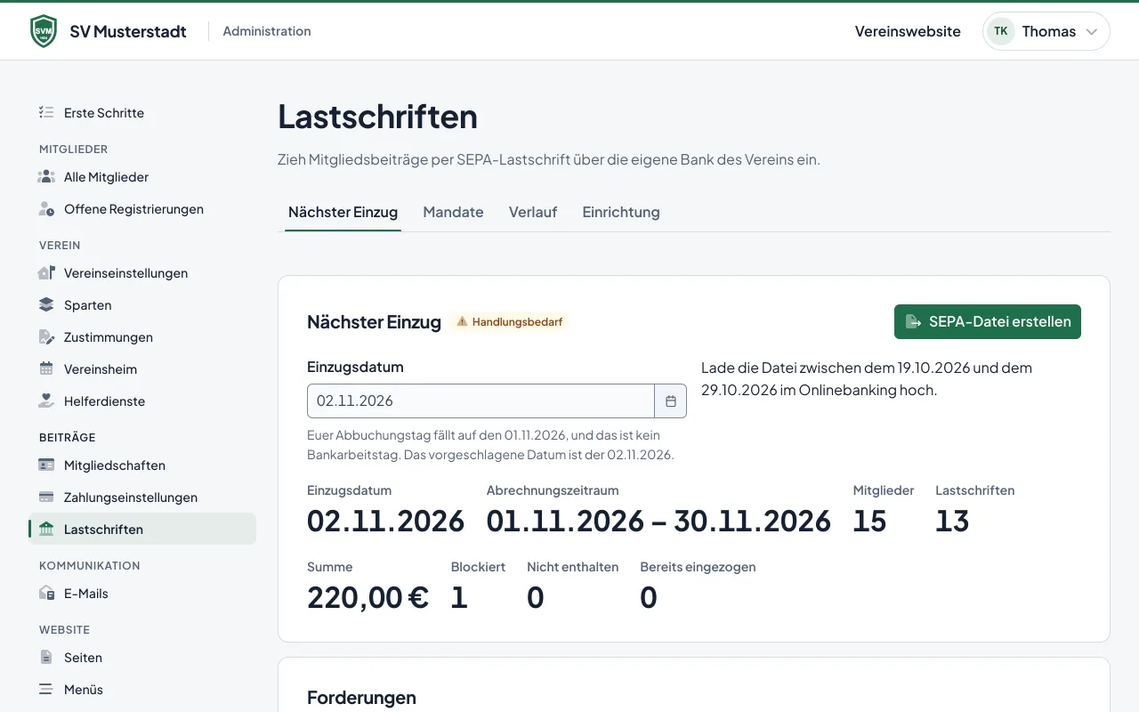Click the Administration label in header

point(267,31)
